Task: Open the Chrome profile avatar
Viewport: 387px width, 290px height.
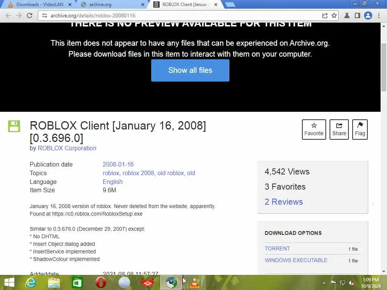Action: pyautogui.click(x=368, y=15)
